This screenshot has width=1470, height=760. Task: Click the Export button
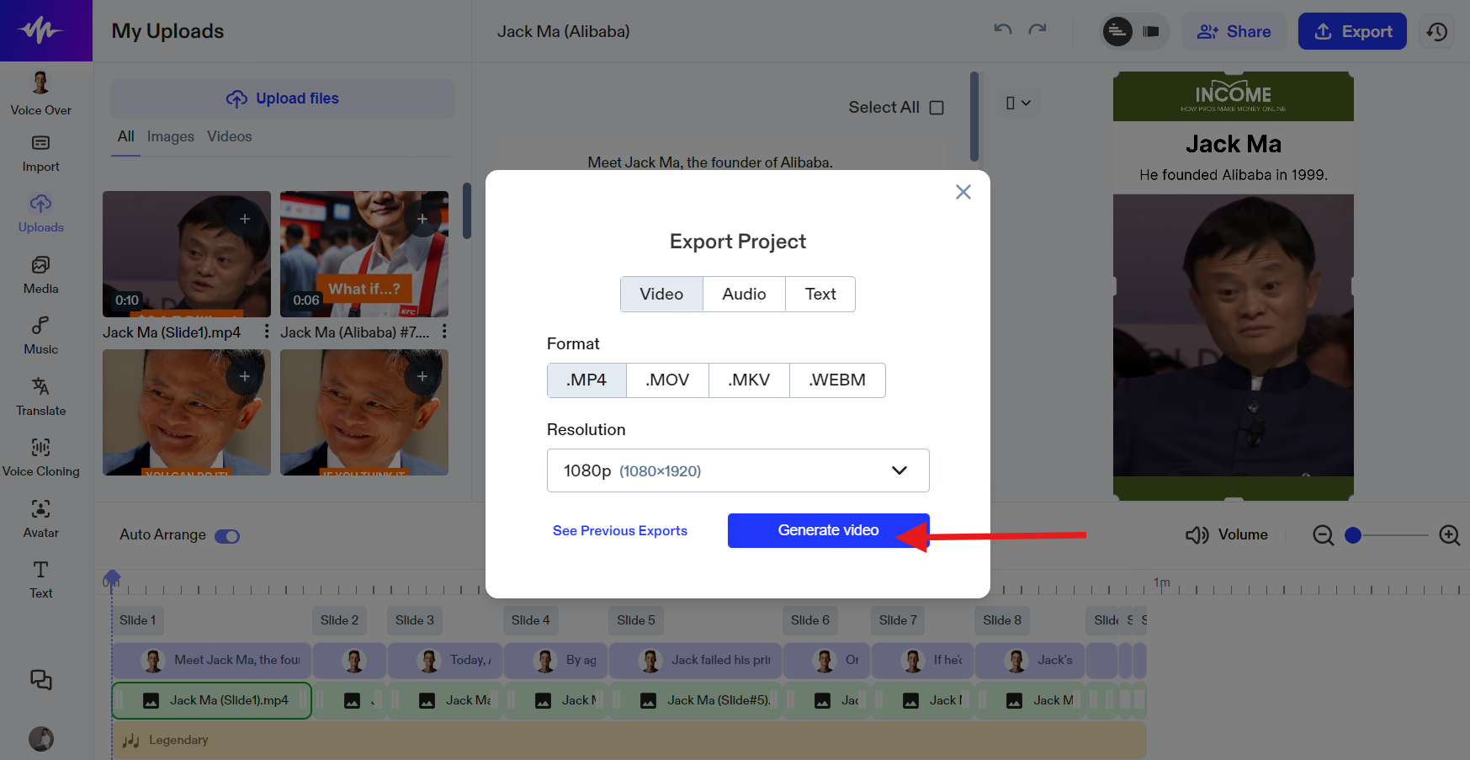click(1352, 31)
